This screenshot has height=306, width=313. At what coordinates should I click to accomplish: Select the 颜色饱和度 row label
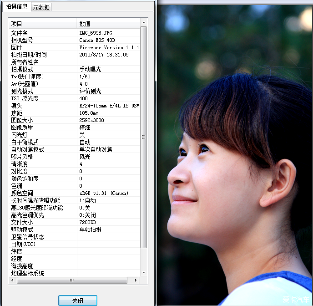(x=25, y=178)
